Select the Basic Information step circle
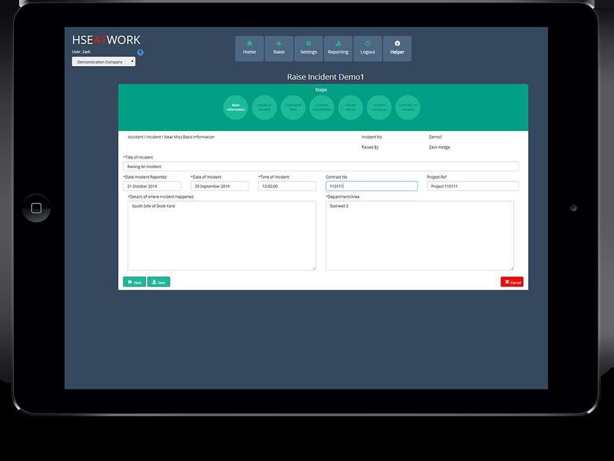 [236, 108]
